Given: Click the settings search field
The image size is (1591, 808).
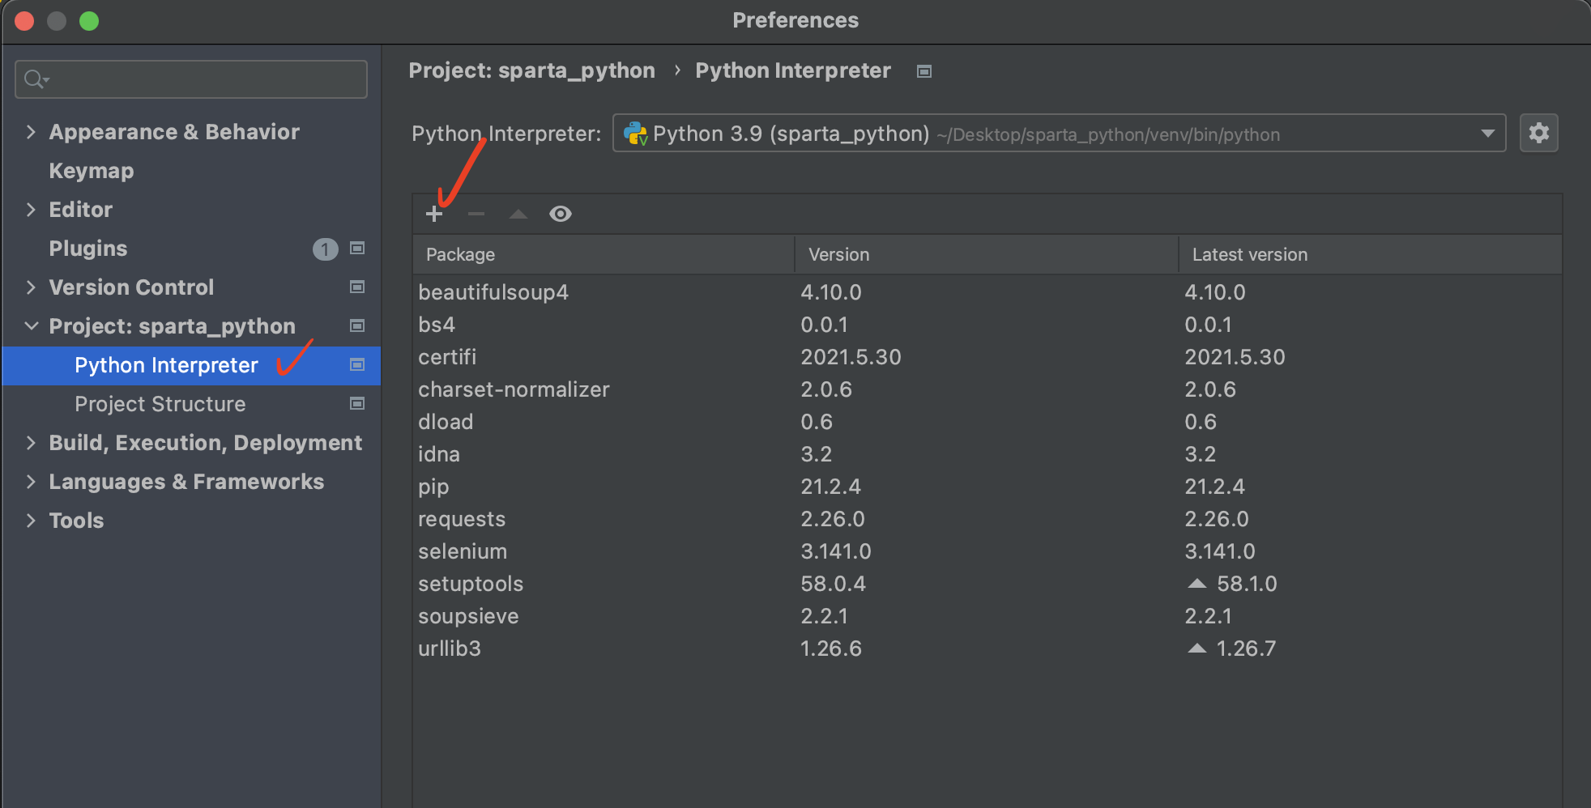Looking at the screenshot, I should click(191, 79).
